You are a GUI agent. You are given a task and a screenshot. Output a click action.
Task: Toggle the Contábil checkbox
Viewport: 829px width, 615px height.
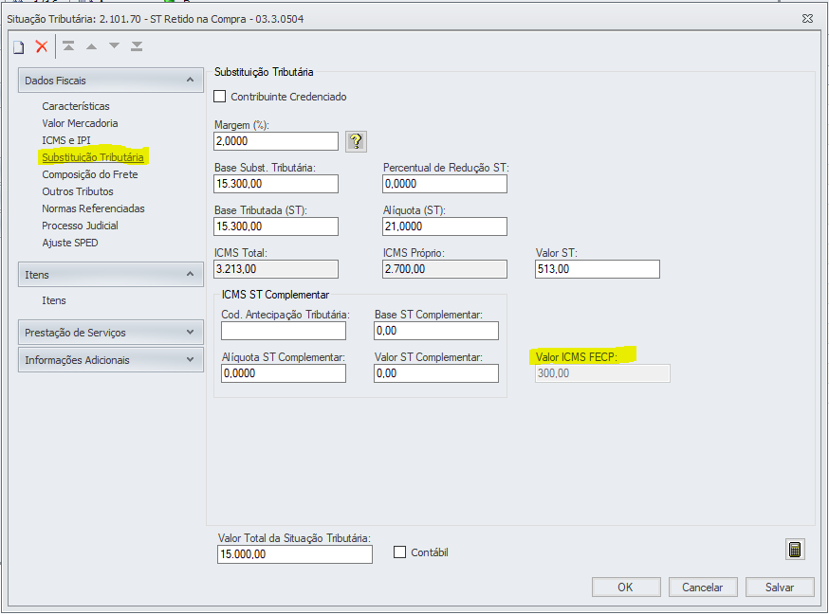pyautogui.click(x=399, y=552)
